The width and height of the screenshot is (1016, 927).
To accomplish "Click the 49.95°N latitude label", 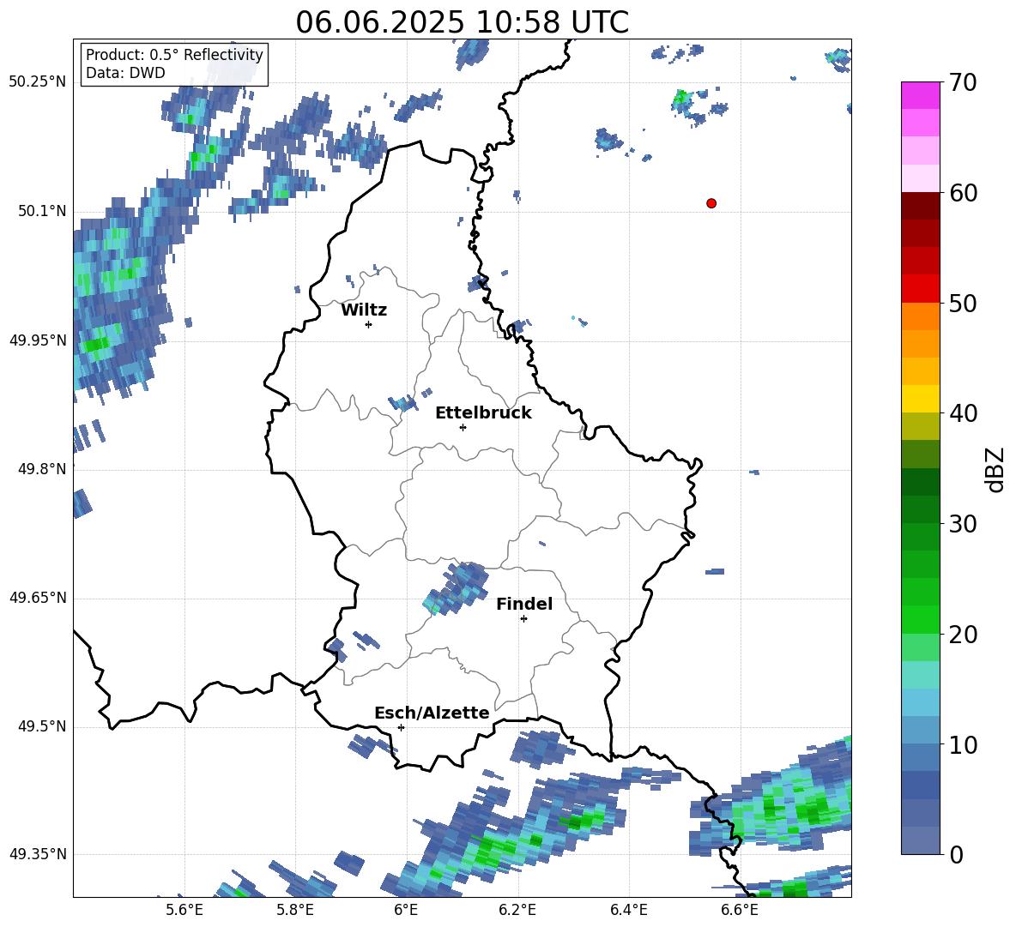I will [x=38, y=340].
